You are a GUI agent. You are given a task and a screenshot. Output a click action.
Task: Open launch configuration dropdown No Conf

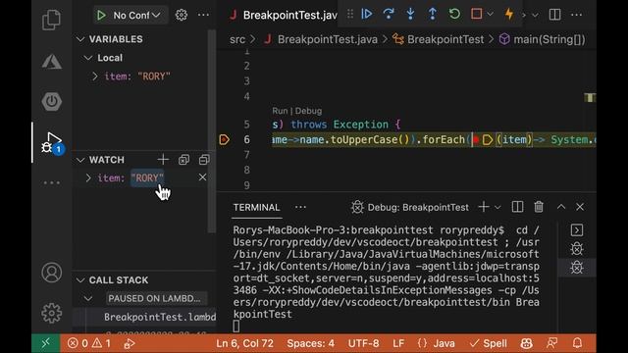click(x=136, y=16)
